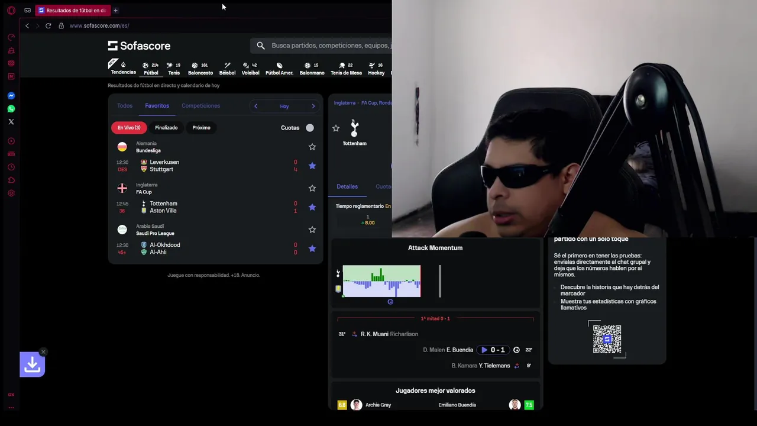Click the Attack Momentum graph

[381, 281]
